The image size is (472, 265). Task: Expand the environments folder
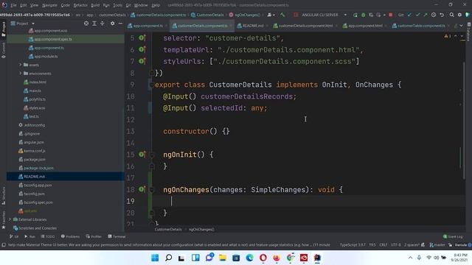click(21, 74)
